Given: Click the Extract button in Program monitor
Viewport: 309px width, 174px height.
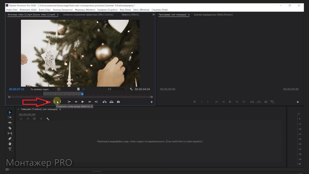Looking at the screenshot, I should click(259, 102).
